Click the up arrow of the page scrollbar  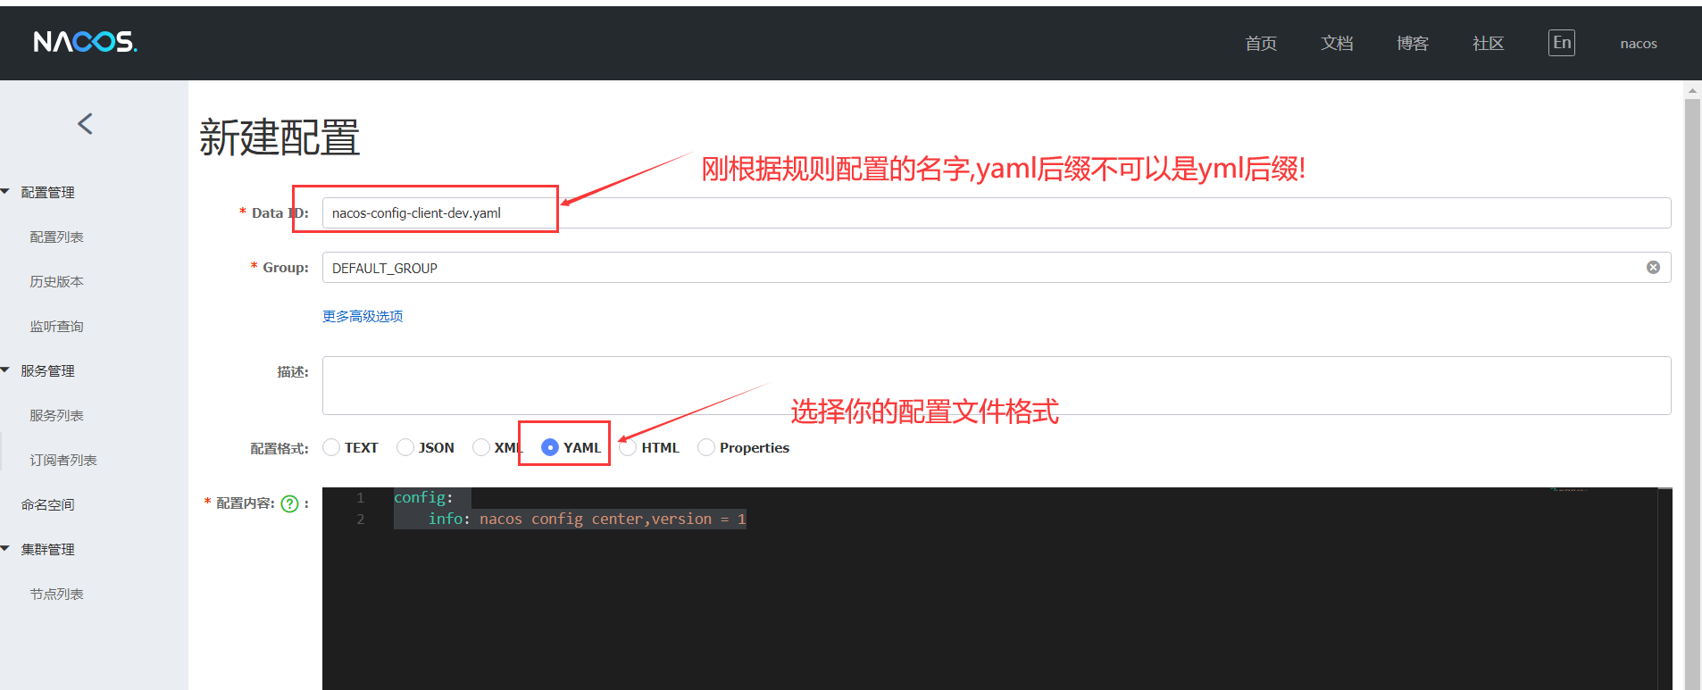pyautogui.click(x=1692, y=90)
